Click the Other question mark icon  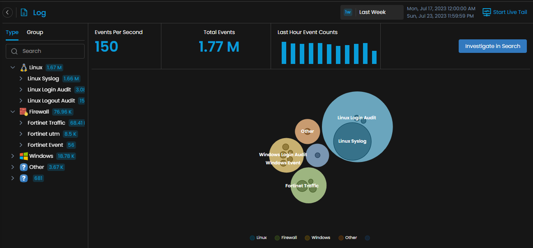[x=24, y=167]
